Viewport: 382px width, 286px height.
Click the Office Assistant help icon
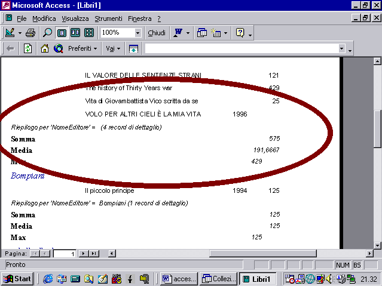240,33
